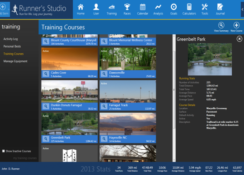
Task: Click the course list vertical scrollbar
Action: tap(174, 89)
